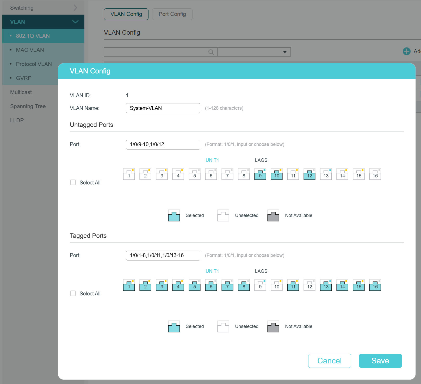421x384 pixels.
Task: Toggle port 12 in Tagged Ports
Action: click(x=309, y=285)
